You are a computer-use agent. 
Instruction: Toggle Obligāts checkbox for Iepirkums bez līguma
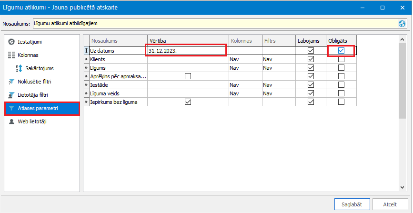click(341, 102)
